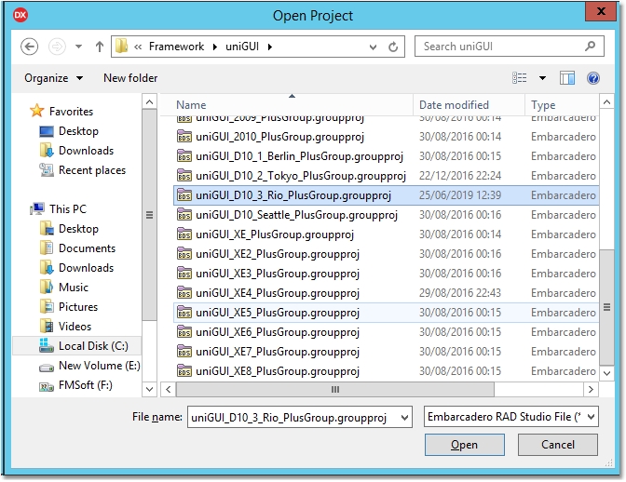This screenshot has height=482, width=626.
Task: Refresh the uniGUI folder listing
Action: point(394,47)
